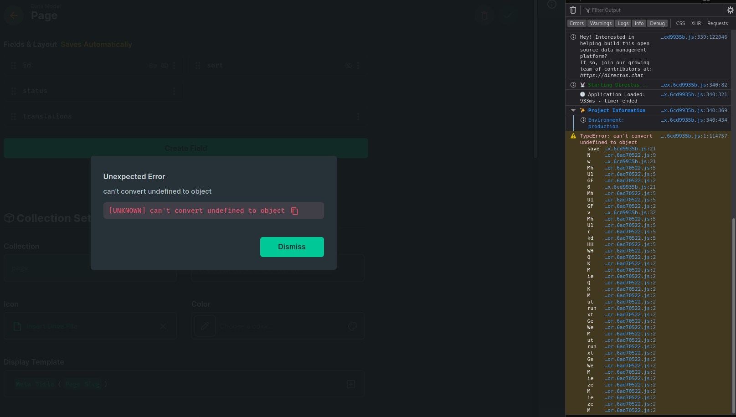Screen dimensions: 736x417
Task: Click the delete collection trash icon
Action: click(484, 16)
